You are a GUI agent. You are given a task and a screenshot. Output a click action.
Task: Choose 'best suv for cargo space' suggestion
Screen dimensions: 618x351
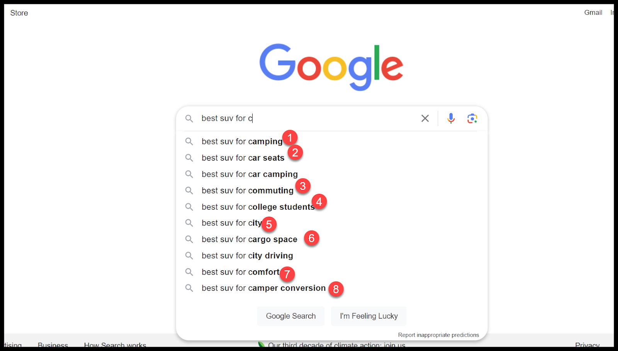coord(249,239)
